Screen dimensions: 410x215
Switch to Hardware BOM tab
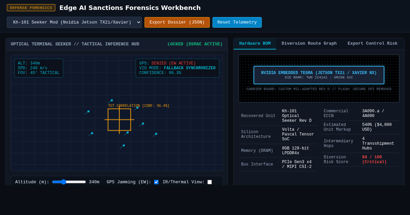255,44
